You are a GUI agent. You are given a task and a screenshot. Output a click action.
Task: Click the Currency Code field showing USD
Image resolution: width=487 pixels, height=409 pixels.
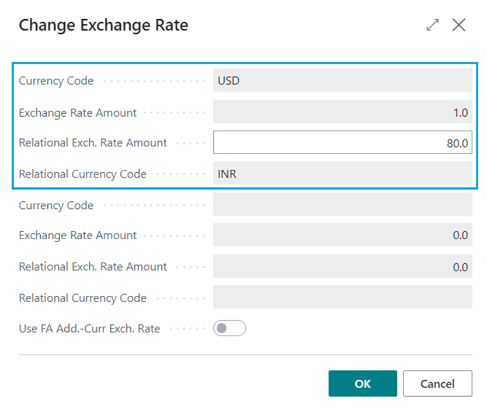coord(343,81)
